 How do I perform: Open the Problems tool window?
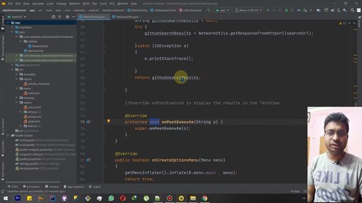(x=32, y=187)
